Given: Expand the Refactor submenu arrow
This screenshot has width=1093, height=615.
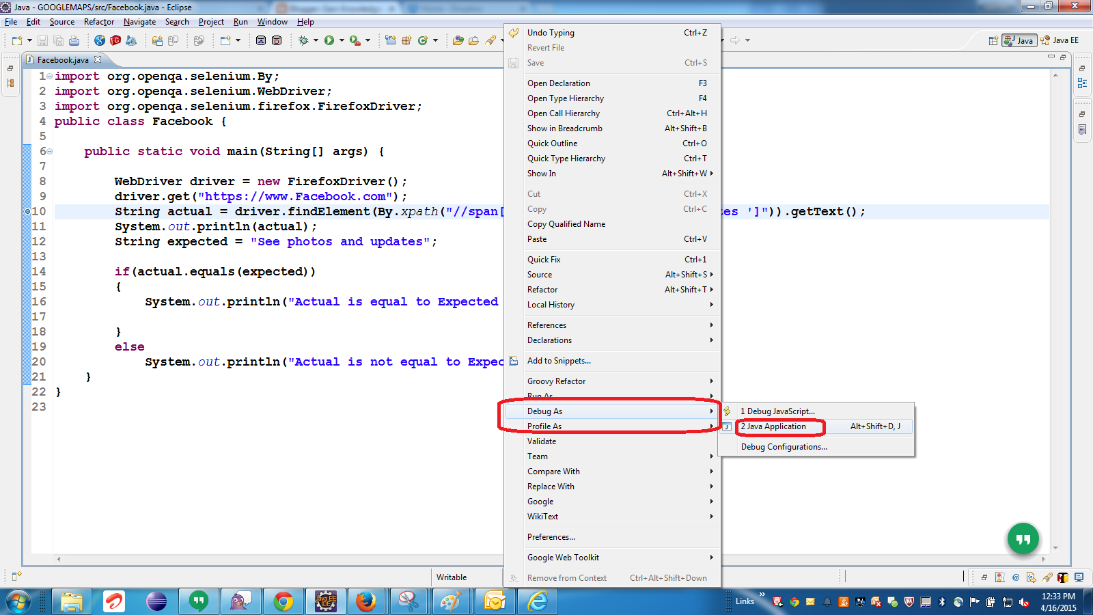Looking at the screenshot, I should click(x=710, y=289).
